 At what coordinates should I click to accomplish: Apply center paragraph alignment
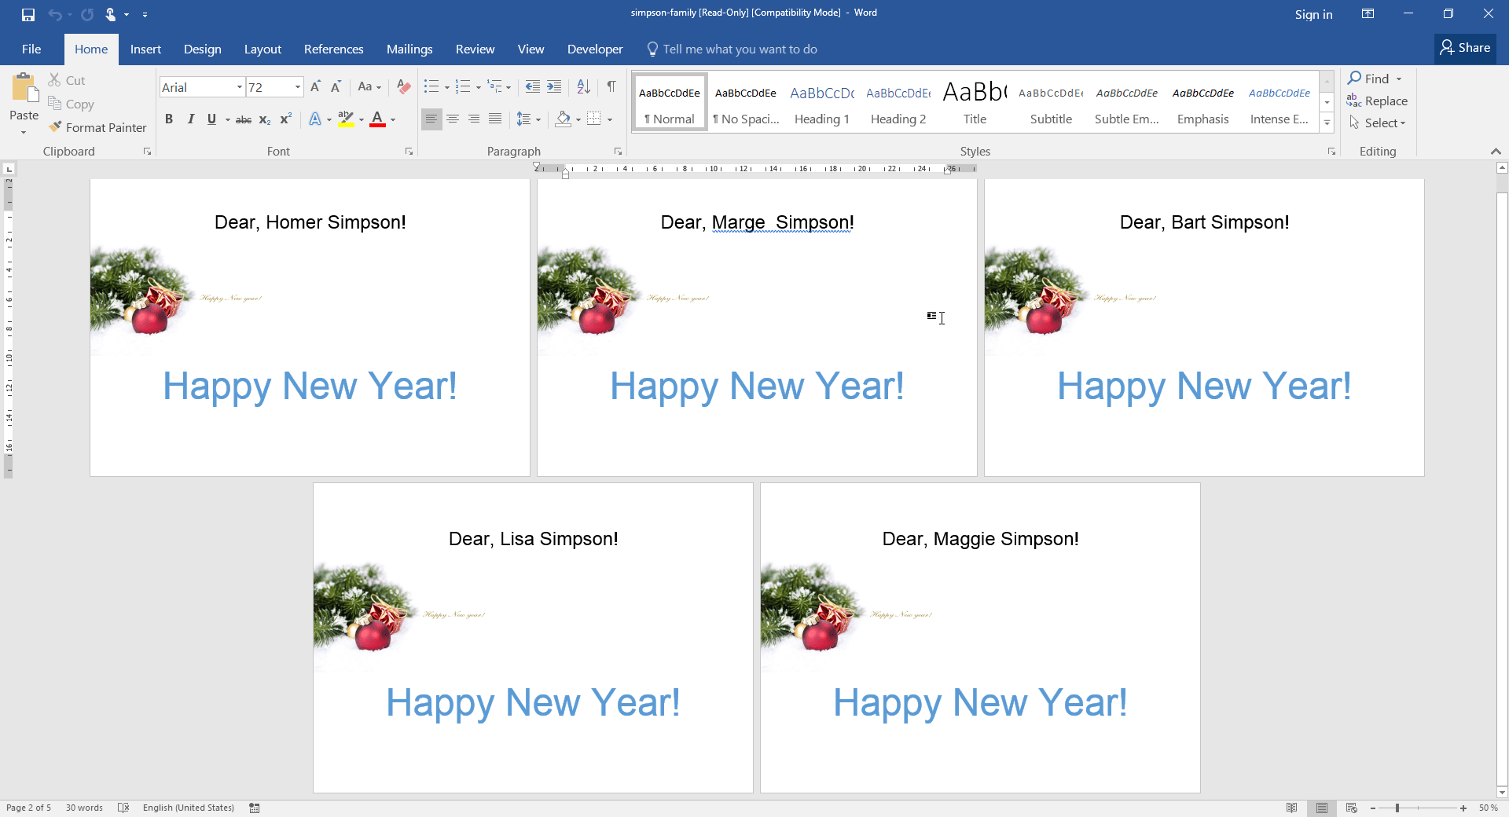(453, 119)
